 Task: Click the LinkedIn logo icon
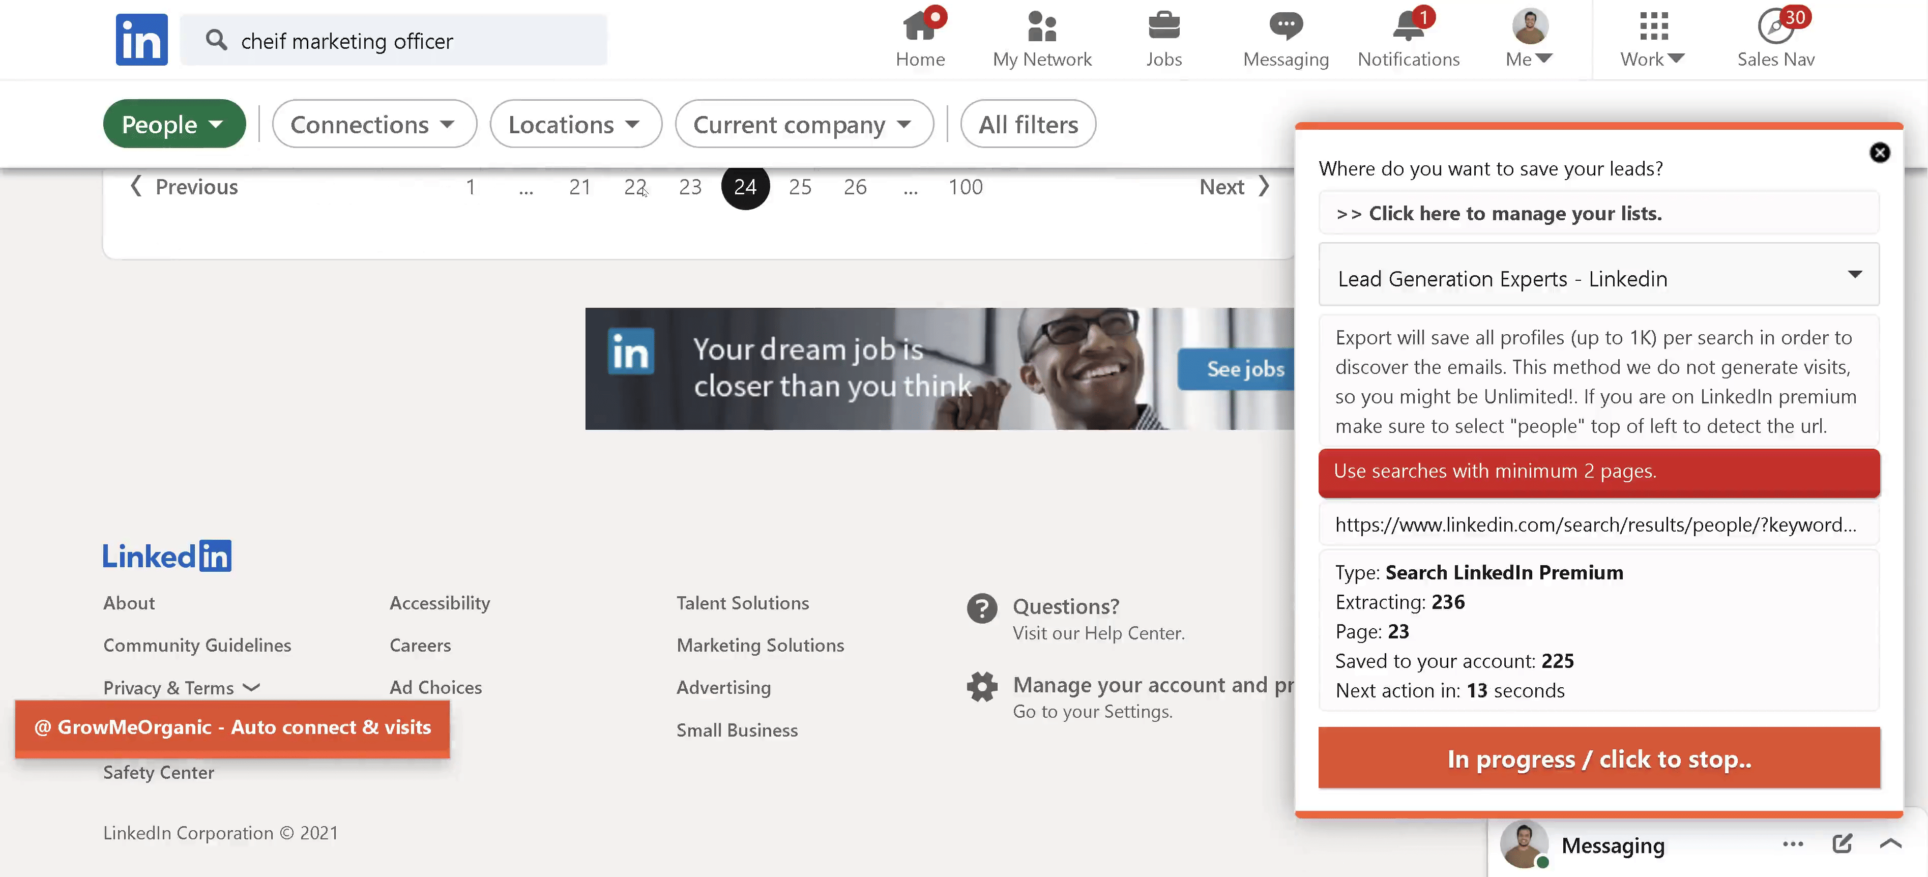tap(141, 40)
